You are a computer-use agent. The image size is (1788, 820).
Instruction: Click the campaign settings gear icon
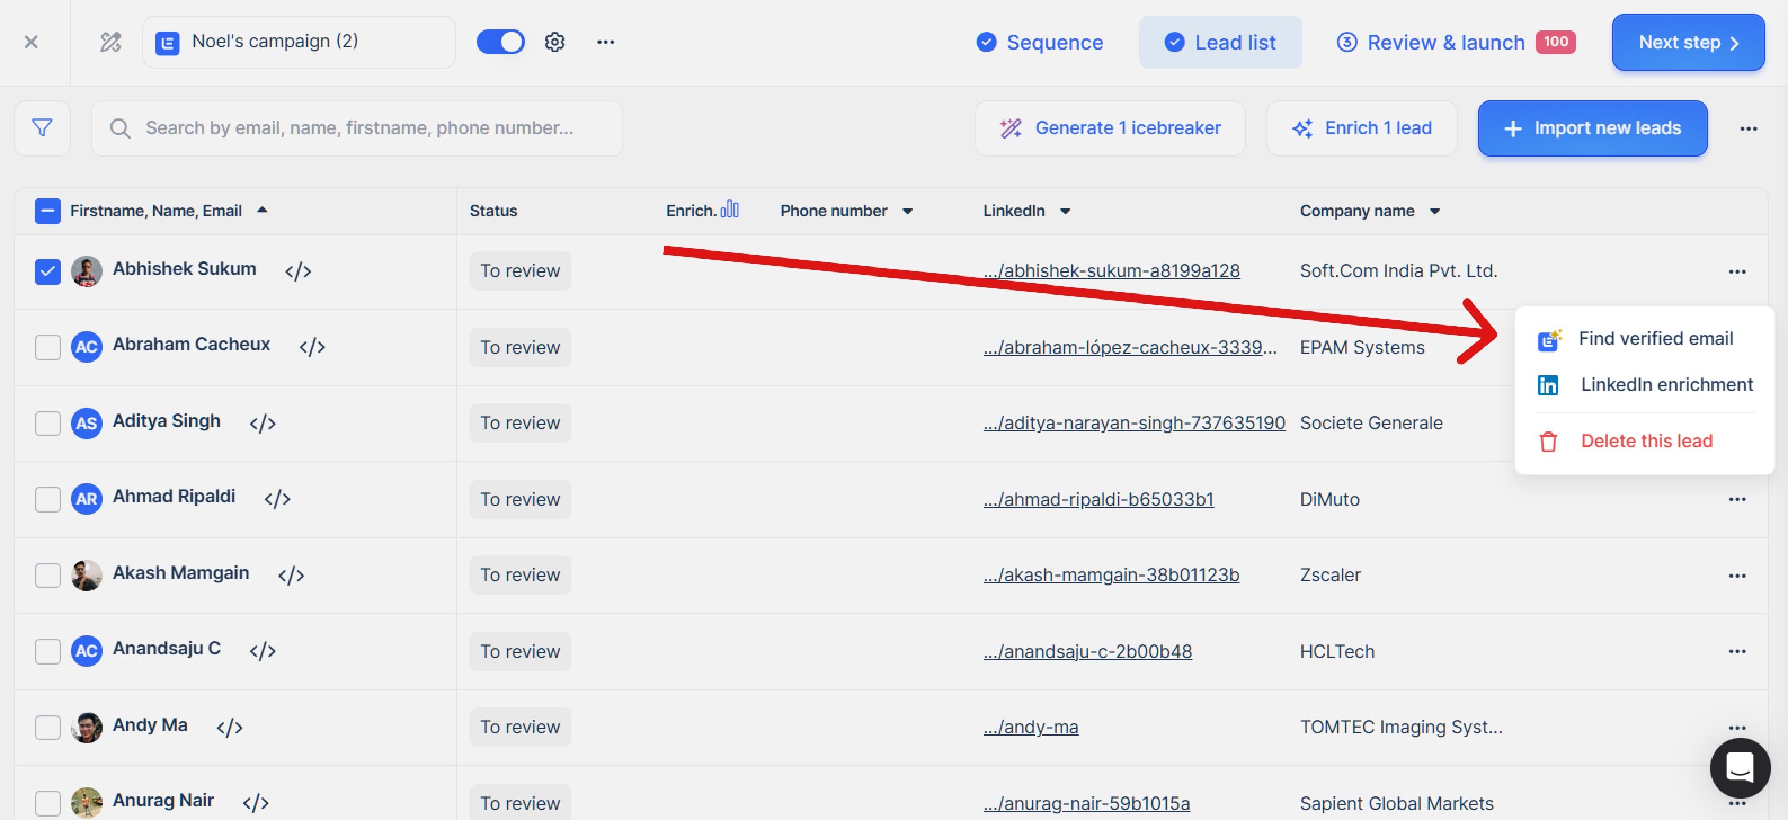[554, 42]
